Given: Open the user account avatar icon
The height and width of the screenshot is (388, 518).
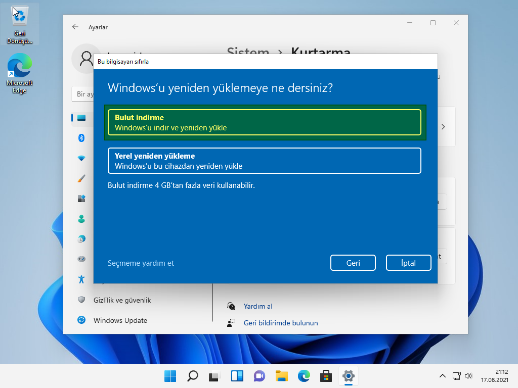Looking at the screenshot, I should click(85, 59).
